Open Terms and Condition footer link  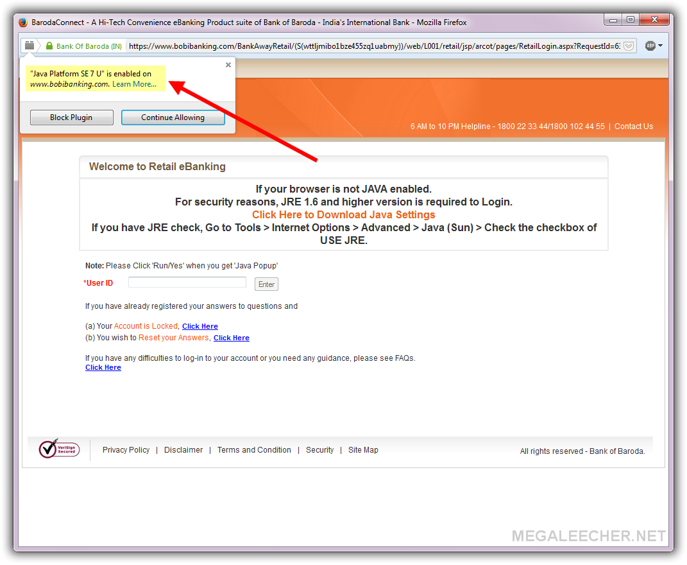(x=254, y=450)
